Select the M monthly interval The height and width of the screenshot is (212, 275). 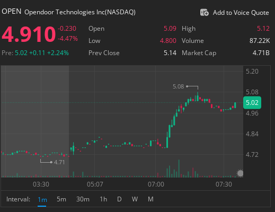pyautogui.click(x=150, y=199)
